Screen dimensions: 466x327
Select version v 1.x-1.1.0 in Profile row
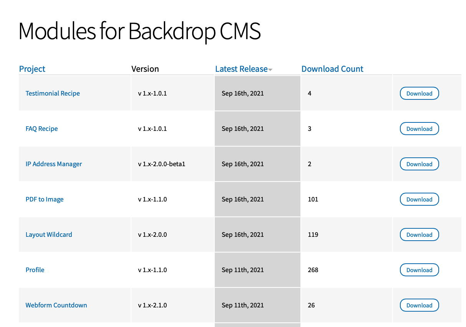point(153,270)
